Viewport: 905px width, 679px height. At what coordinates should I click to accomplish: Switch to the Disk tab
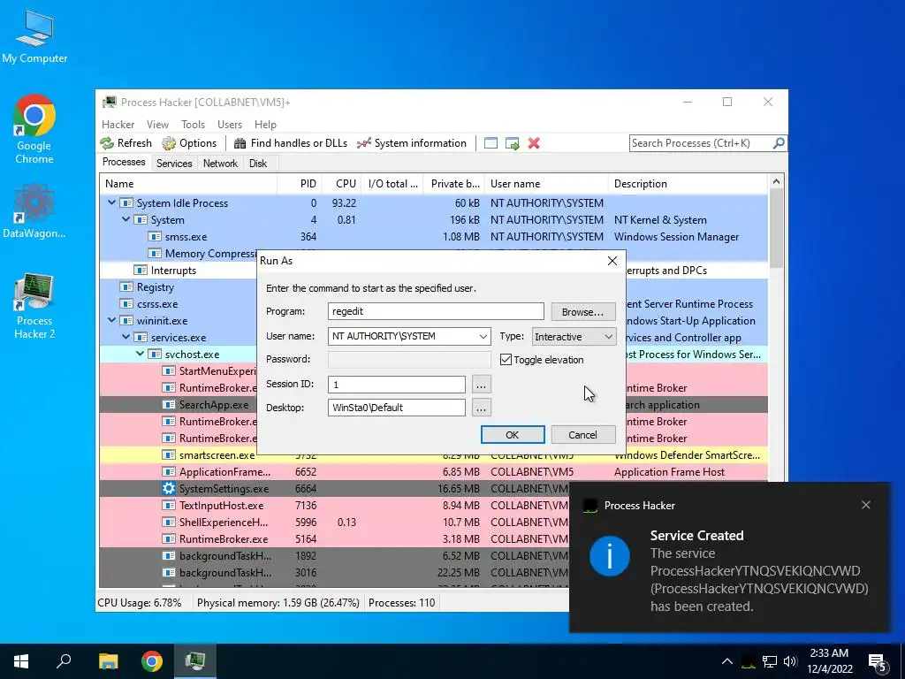click(x=258, y=164)
